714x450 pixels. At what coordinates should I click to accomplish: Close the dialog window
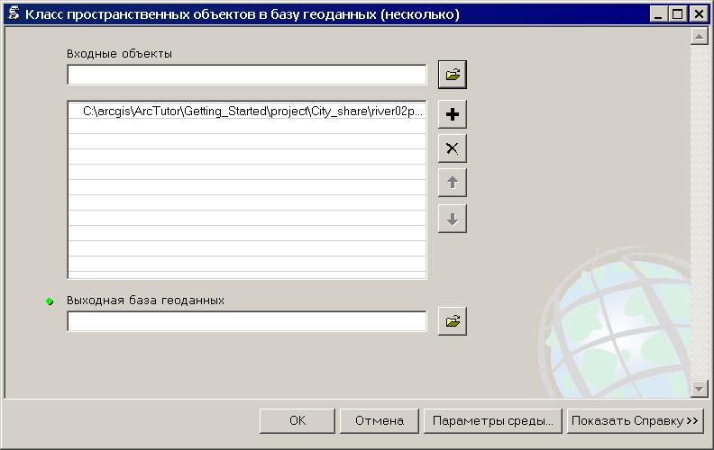699,14
